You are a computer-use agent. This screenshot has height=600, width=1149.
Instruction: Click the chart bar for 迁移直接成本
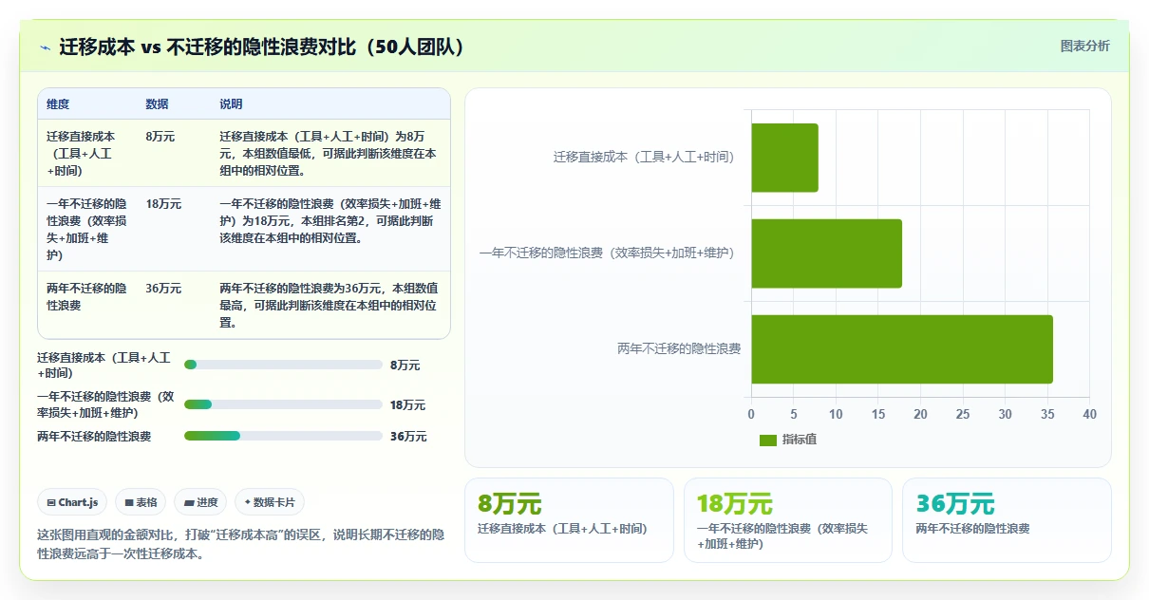point(784,158)
